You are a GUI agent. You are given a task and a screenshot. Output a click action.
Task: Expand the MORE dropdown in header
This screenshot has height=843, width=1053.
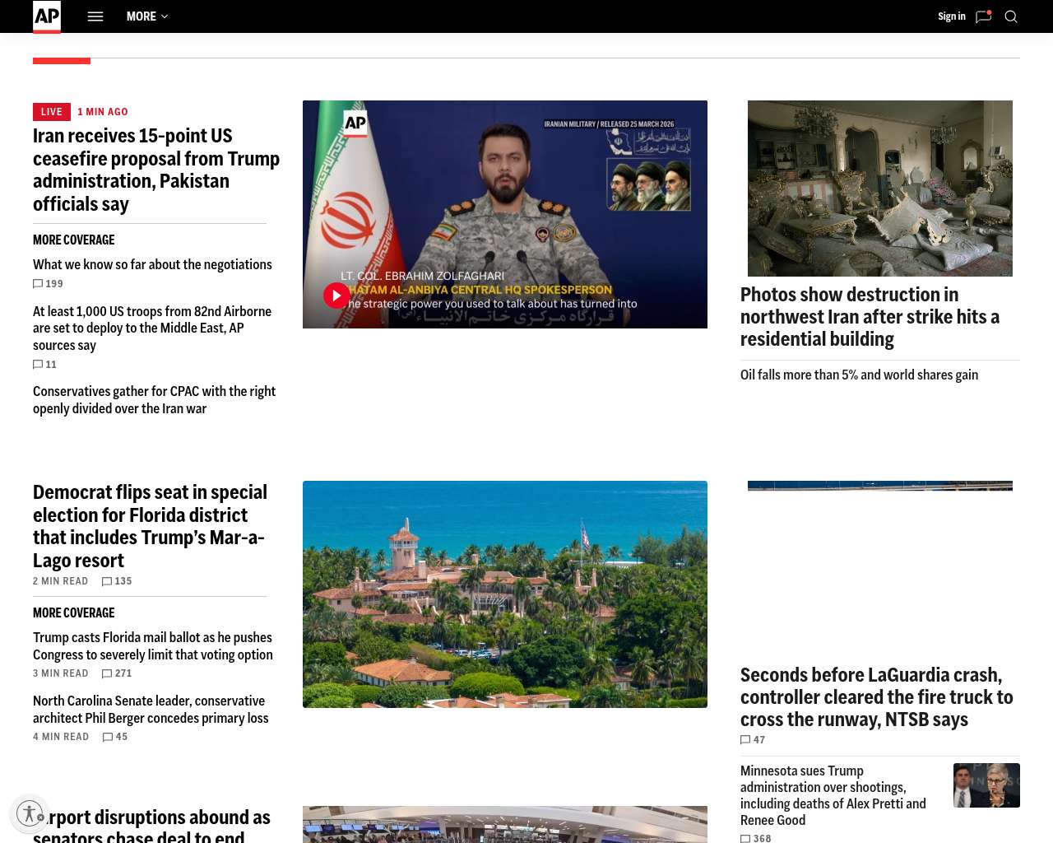tap(147, 16)
